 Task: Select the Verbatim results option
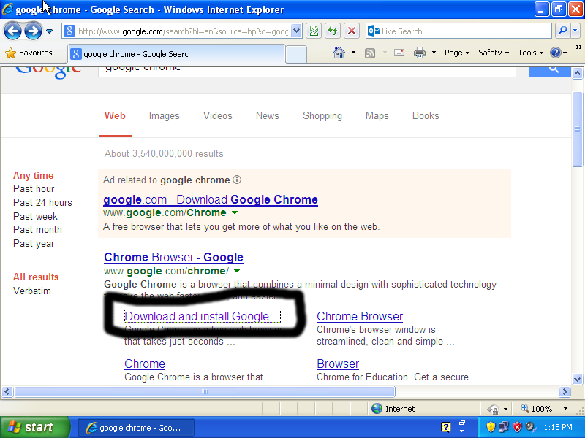[31, 291]
